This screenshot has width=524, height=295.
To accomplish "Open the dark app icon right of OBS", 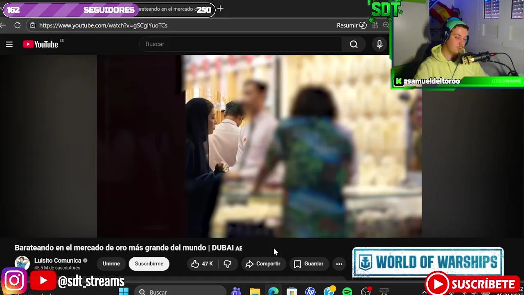I will tap(384, 292).
